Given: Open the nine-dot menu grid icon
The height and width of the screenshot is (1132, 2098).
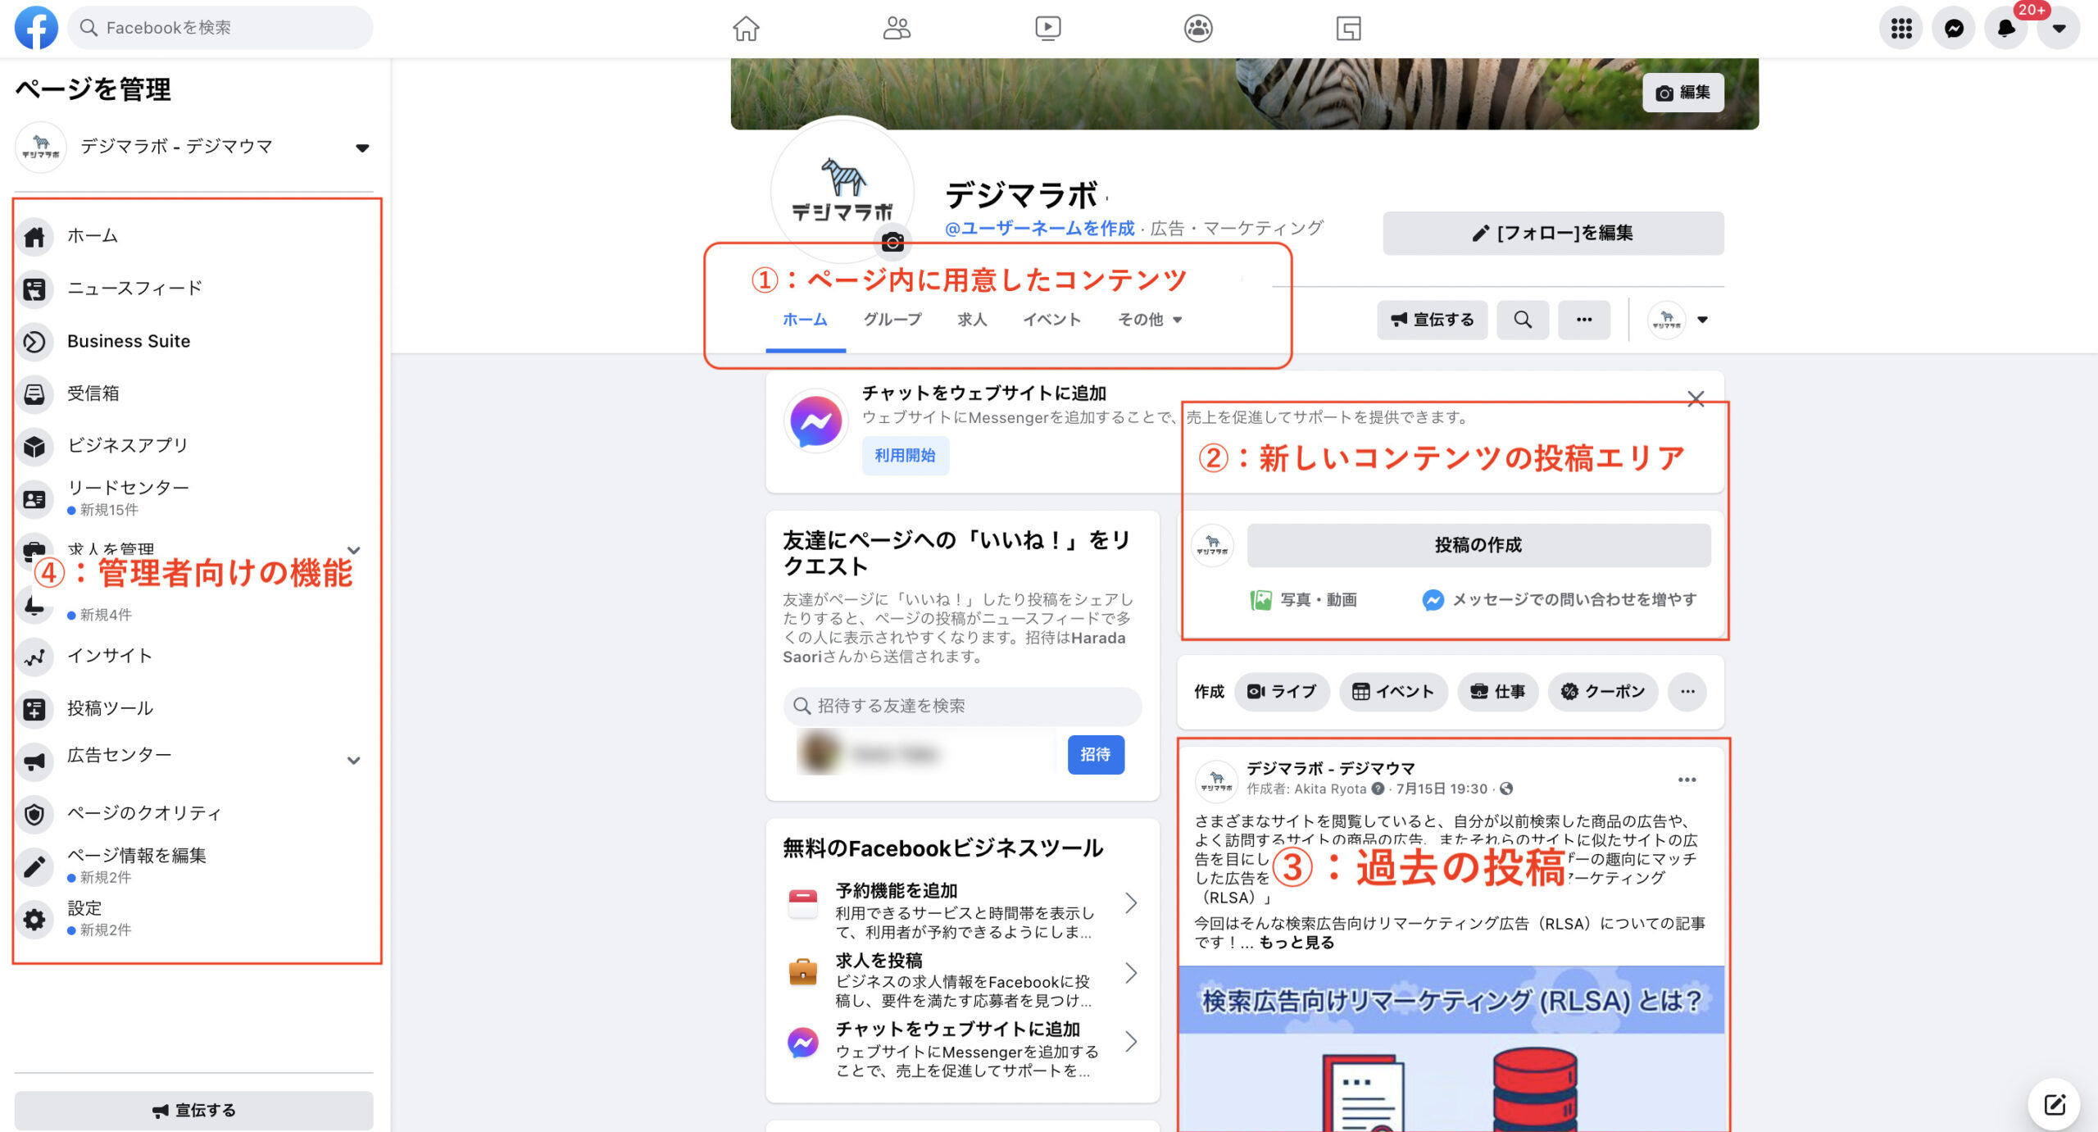Looking at the screenshot, I should click(x=1901, y=28).
